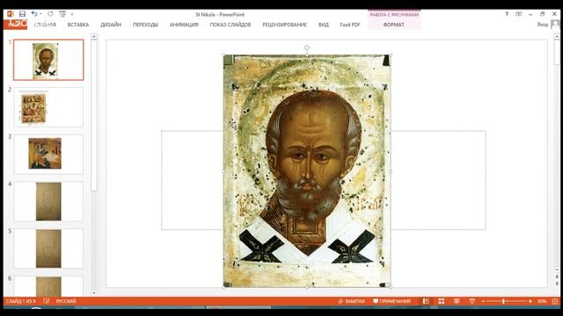Click the PowerPoint app icon in title bar

pos(10,14)
